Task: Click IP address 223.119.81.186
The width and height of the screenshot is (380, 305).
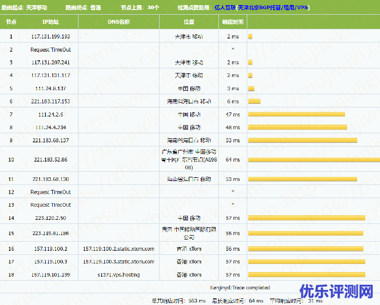Action: point(51,234)
